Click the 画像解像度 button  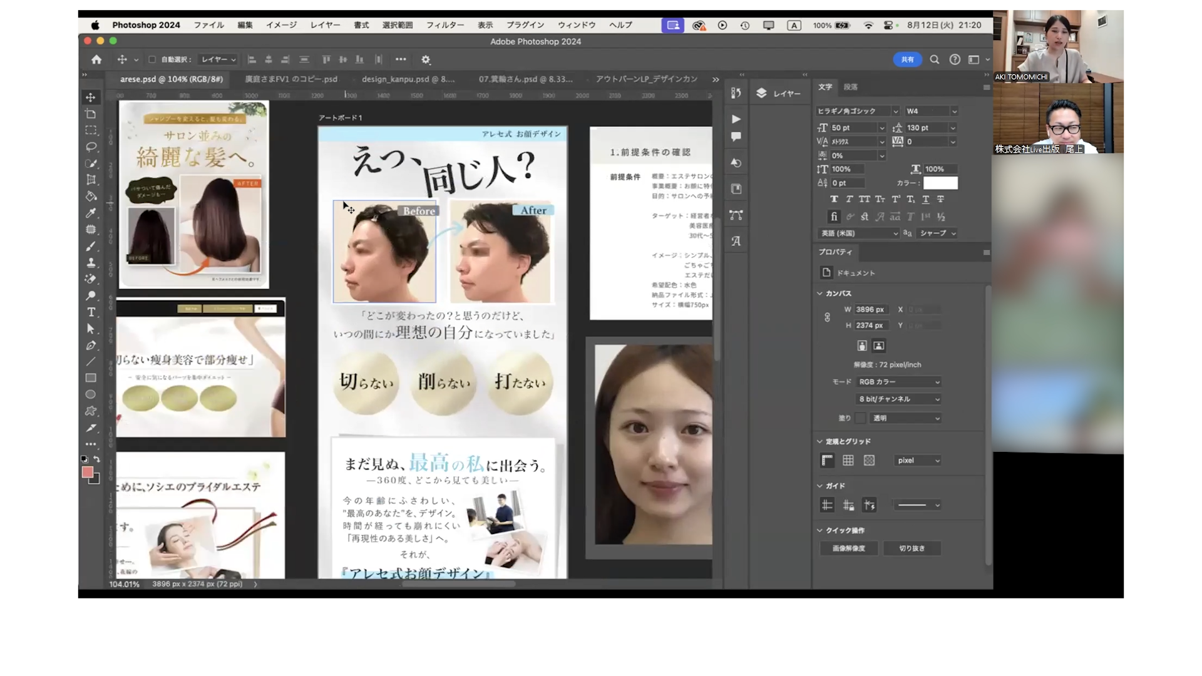coord(849,548)
